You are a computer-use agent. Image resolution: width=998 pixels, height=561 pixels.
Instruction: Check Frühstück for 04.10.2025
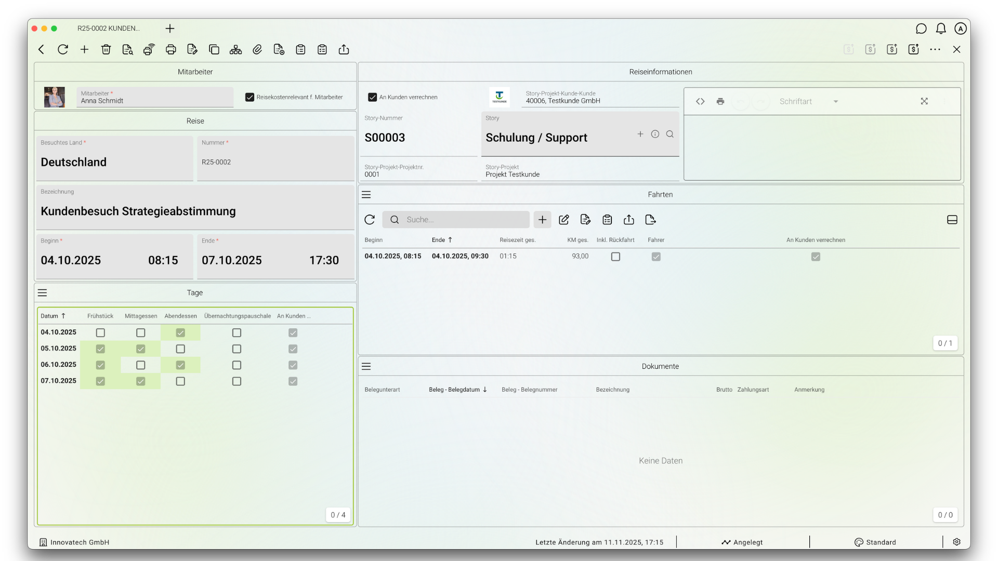tap(100, 332)
